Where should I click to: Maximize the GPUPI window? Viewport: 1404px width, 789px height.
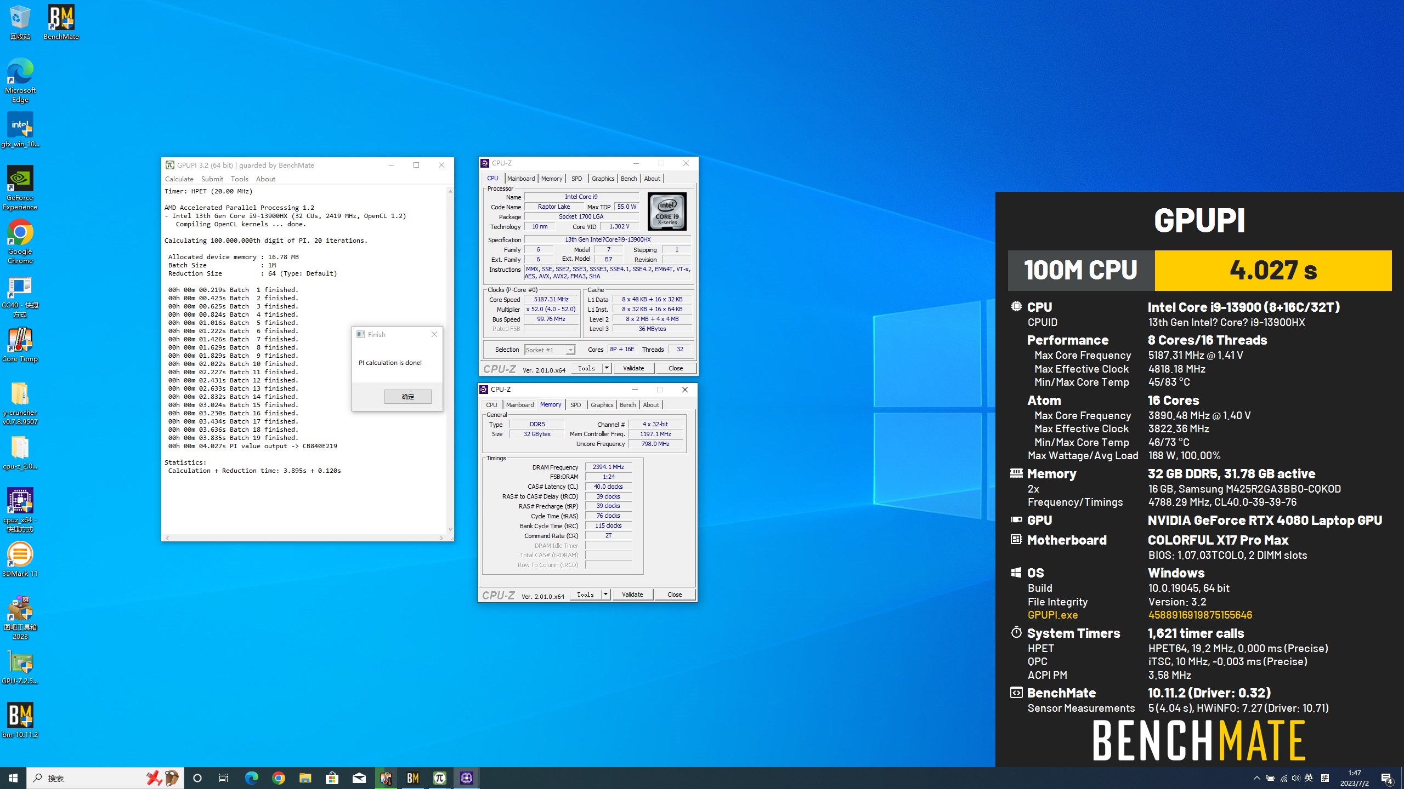pyautogui.click(x=416, y=165)
